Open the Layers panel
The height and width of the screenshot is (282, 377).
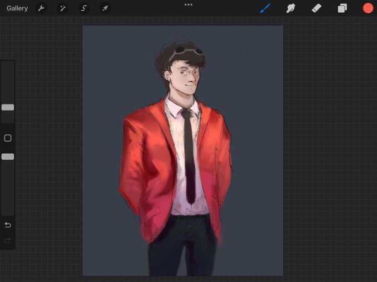tap(342, 8)
